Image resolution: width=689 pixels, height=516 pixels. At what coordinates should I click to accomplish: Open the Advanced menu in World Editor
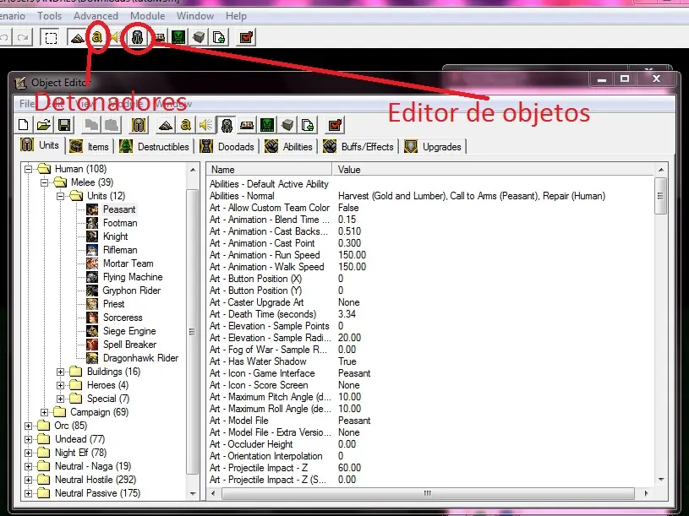click(96, 16)
